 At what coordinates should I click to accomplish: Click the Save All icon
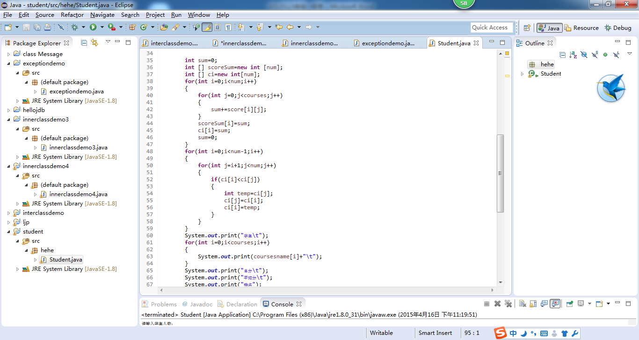click(37, 27)
